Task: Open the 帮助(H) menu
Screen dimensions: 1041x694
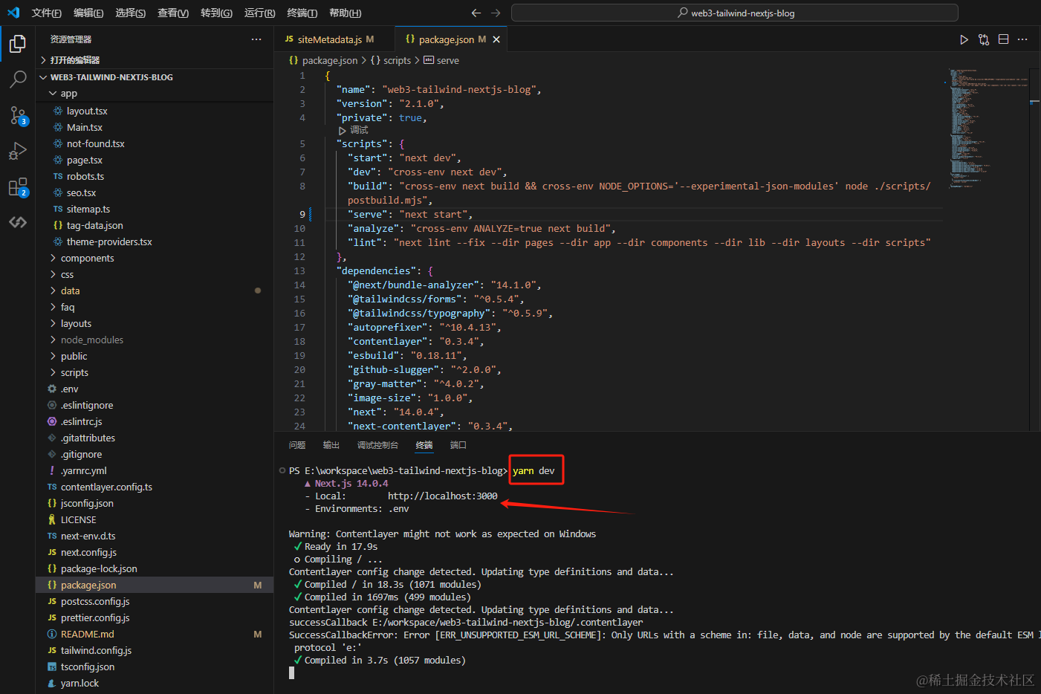Action: click(345, 13)
